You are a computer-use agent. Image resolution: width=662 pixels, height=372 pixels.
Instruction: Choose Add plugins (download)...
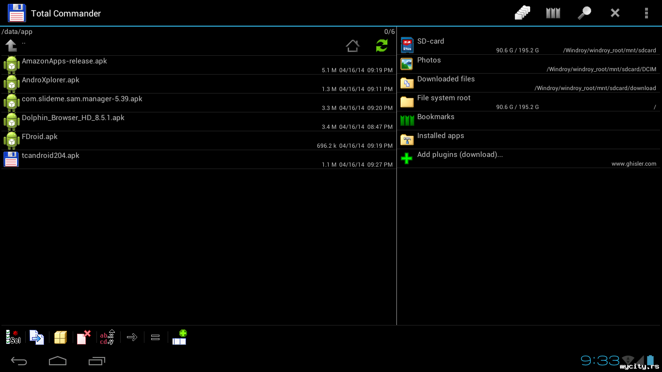point(460,155)
